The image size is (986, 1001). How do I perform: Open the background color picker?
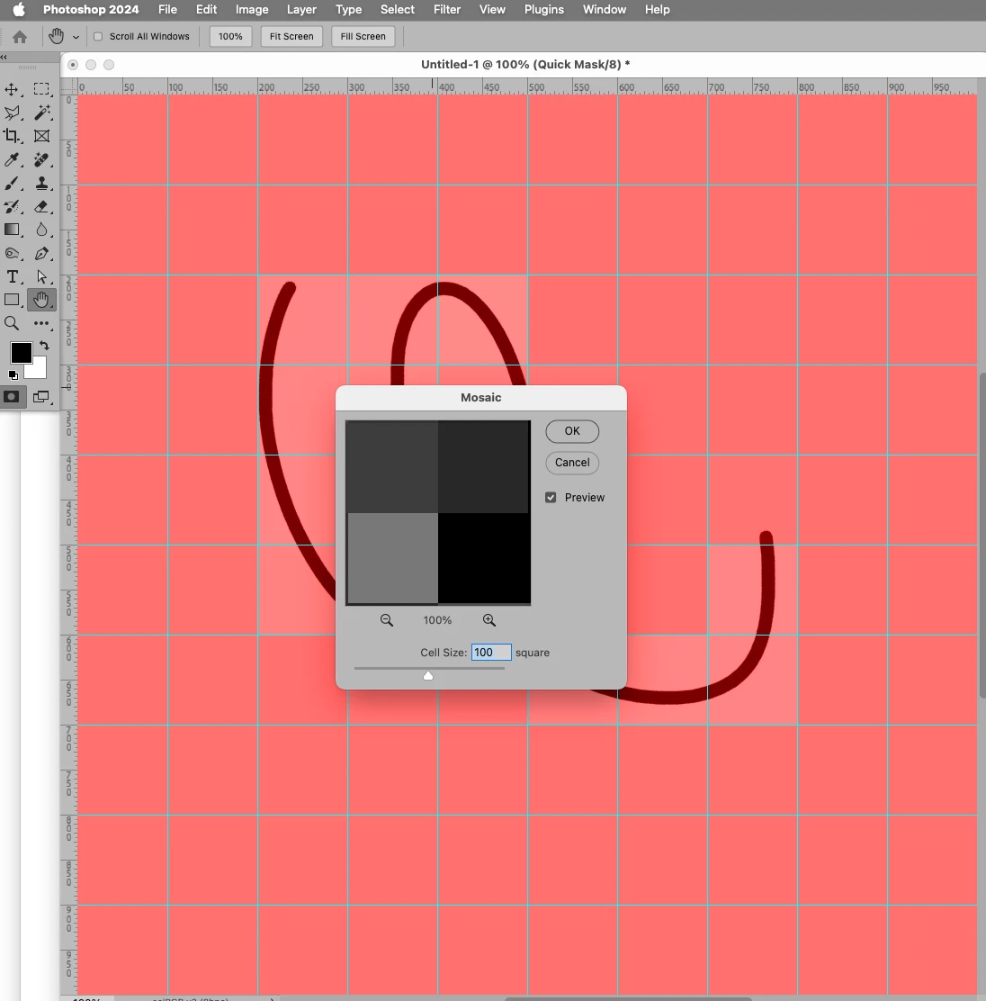click(x=39, y=370)
